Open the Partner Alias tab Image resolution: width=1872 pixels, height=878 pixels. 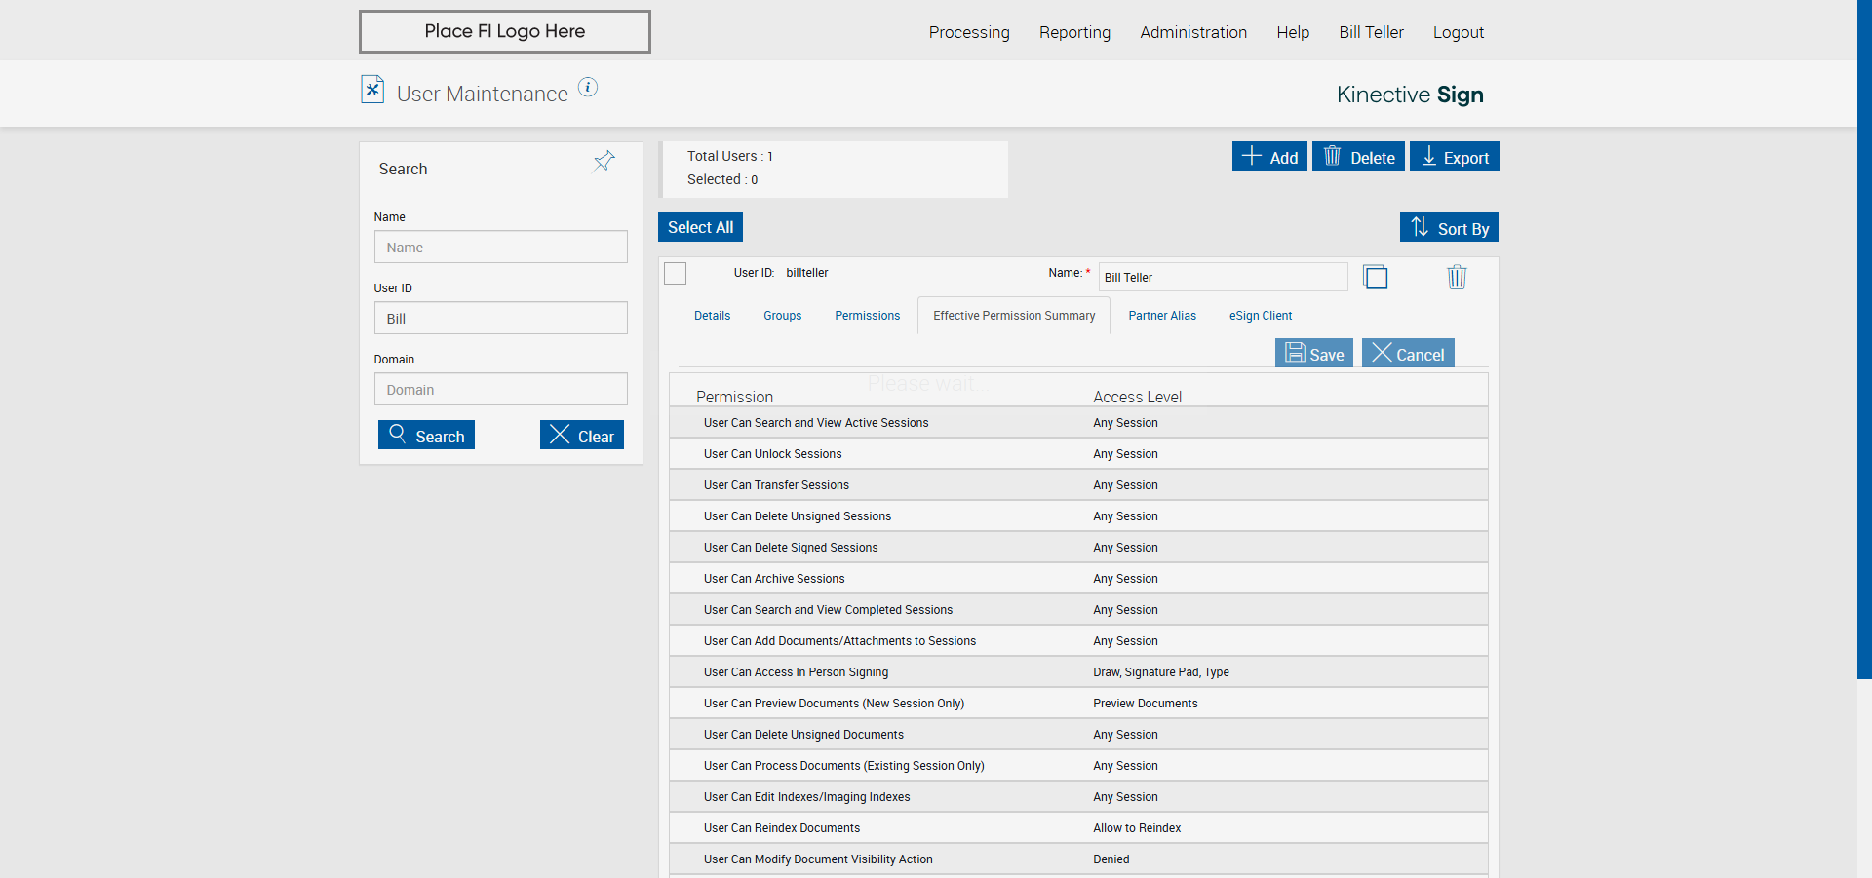coord(1161,316)
